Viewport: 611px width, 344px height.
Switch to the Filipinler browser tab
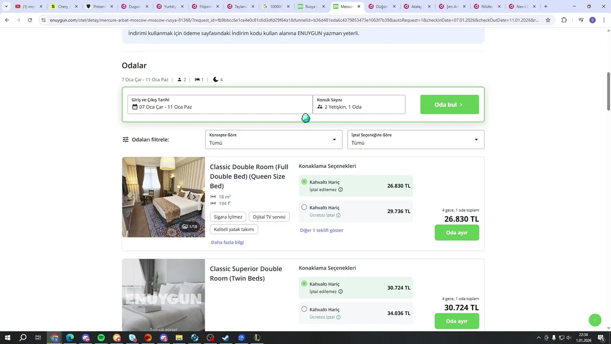point(205,7)
